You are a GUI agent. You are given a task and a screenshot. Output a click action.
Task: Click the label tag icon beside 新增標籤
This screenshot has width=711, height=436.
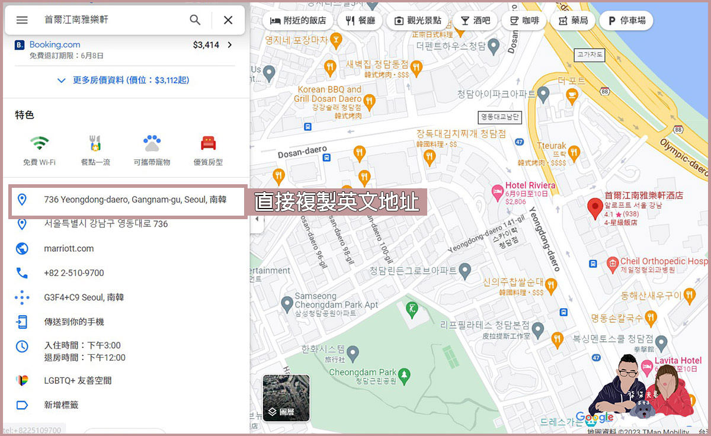click(x=22, y=405)
